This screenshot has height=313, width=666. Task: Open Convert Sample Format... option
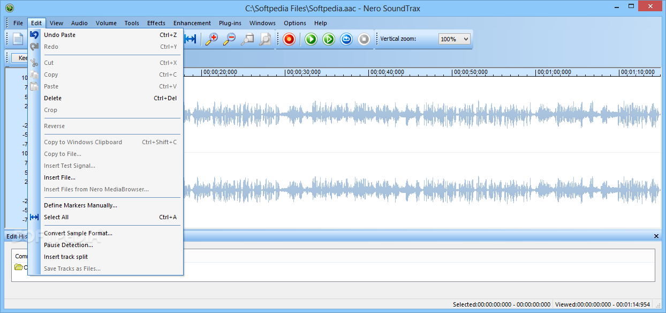(105, 233)
